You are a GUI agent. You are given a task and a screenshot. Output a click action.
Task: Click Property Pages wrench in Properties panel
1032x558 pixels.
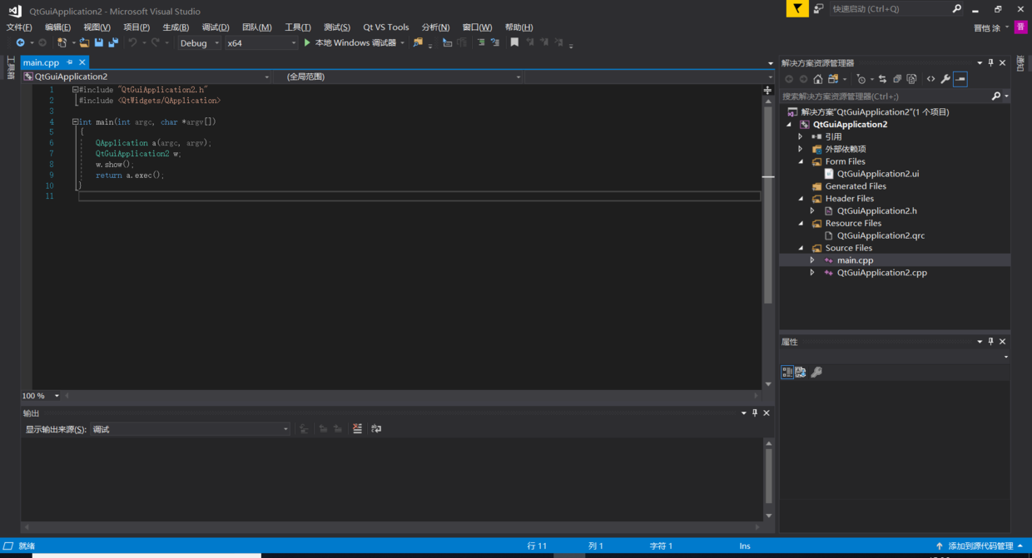816,373
